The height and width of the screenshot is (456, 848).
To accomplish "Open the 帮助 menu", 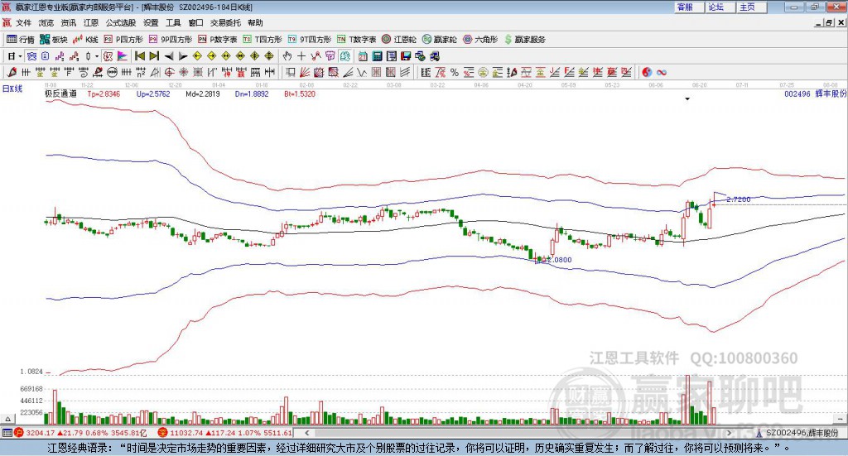I will [x=255, y=22].
